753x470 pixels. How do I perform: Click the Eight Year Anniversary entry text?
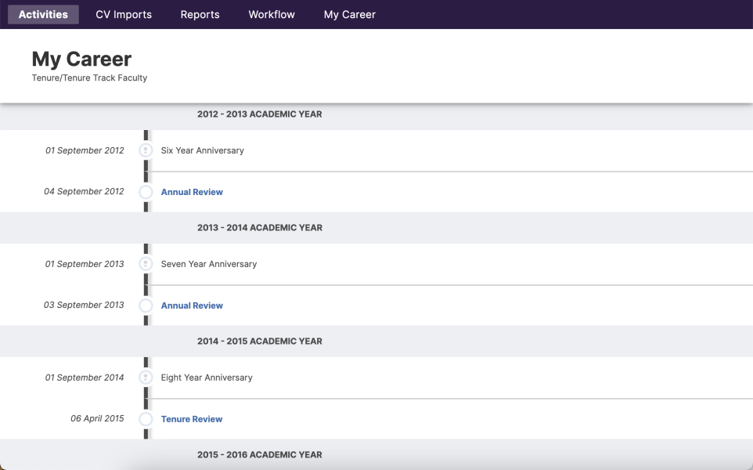[x=207, y=378]
